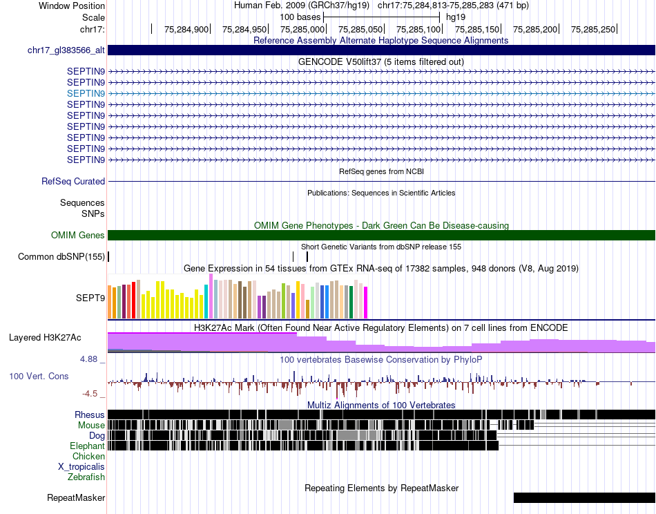Open the GENCODE V50lift37 track title
This screenshot has height=514, width=656.
[380, 62]
